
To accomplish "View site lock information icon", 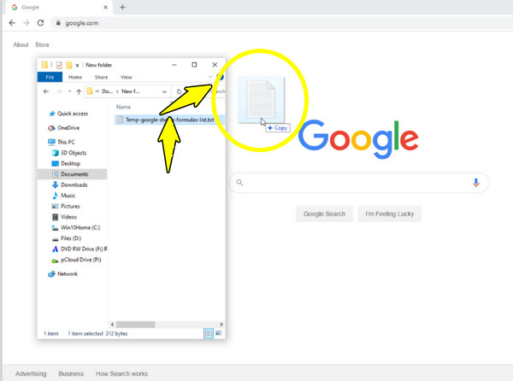I will pos(58,23).
